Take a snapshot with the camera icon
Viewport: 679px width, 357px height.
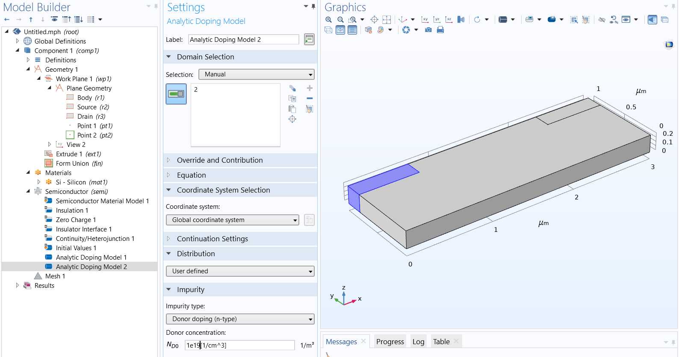point(428,30)
